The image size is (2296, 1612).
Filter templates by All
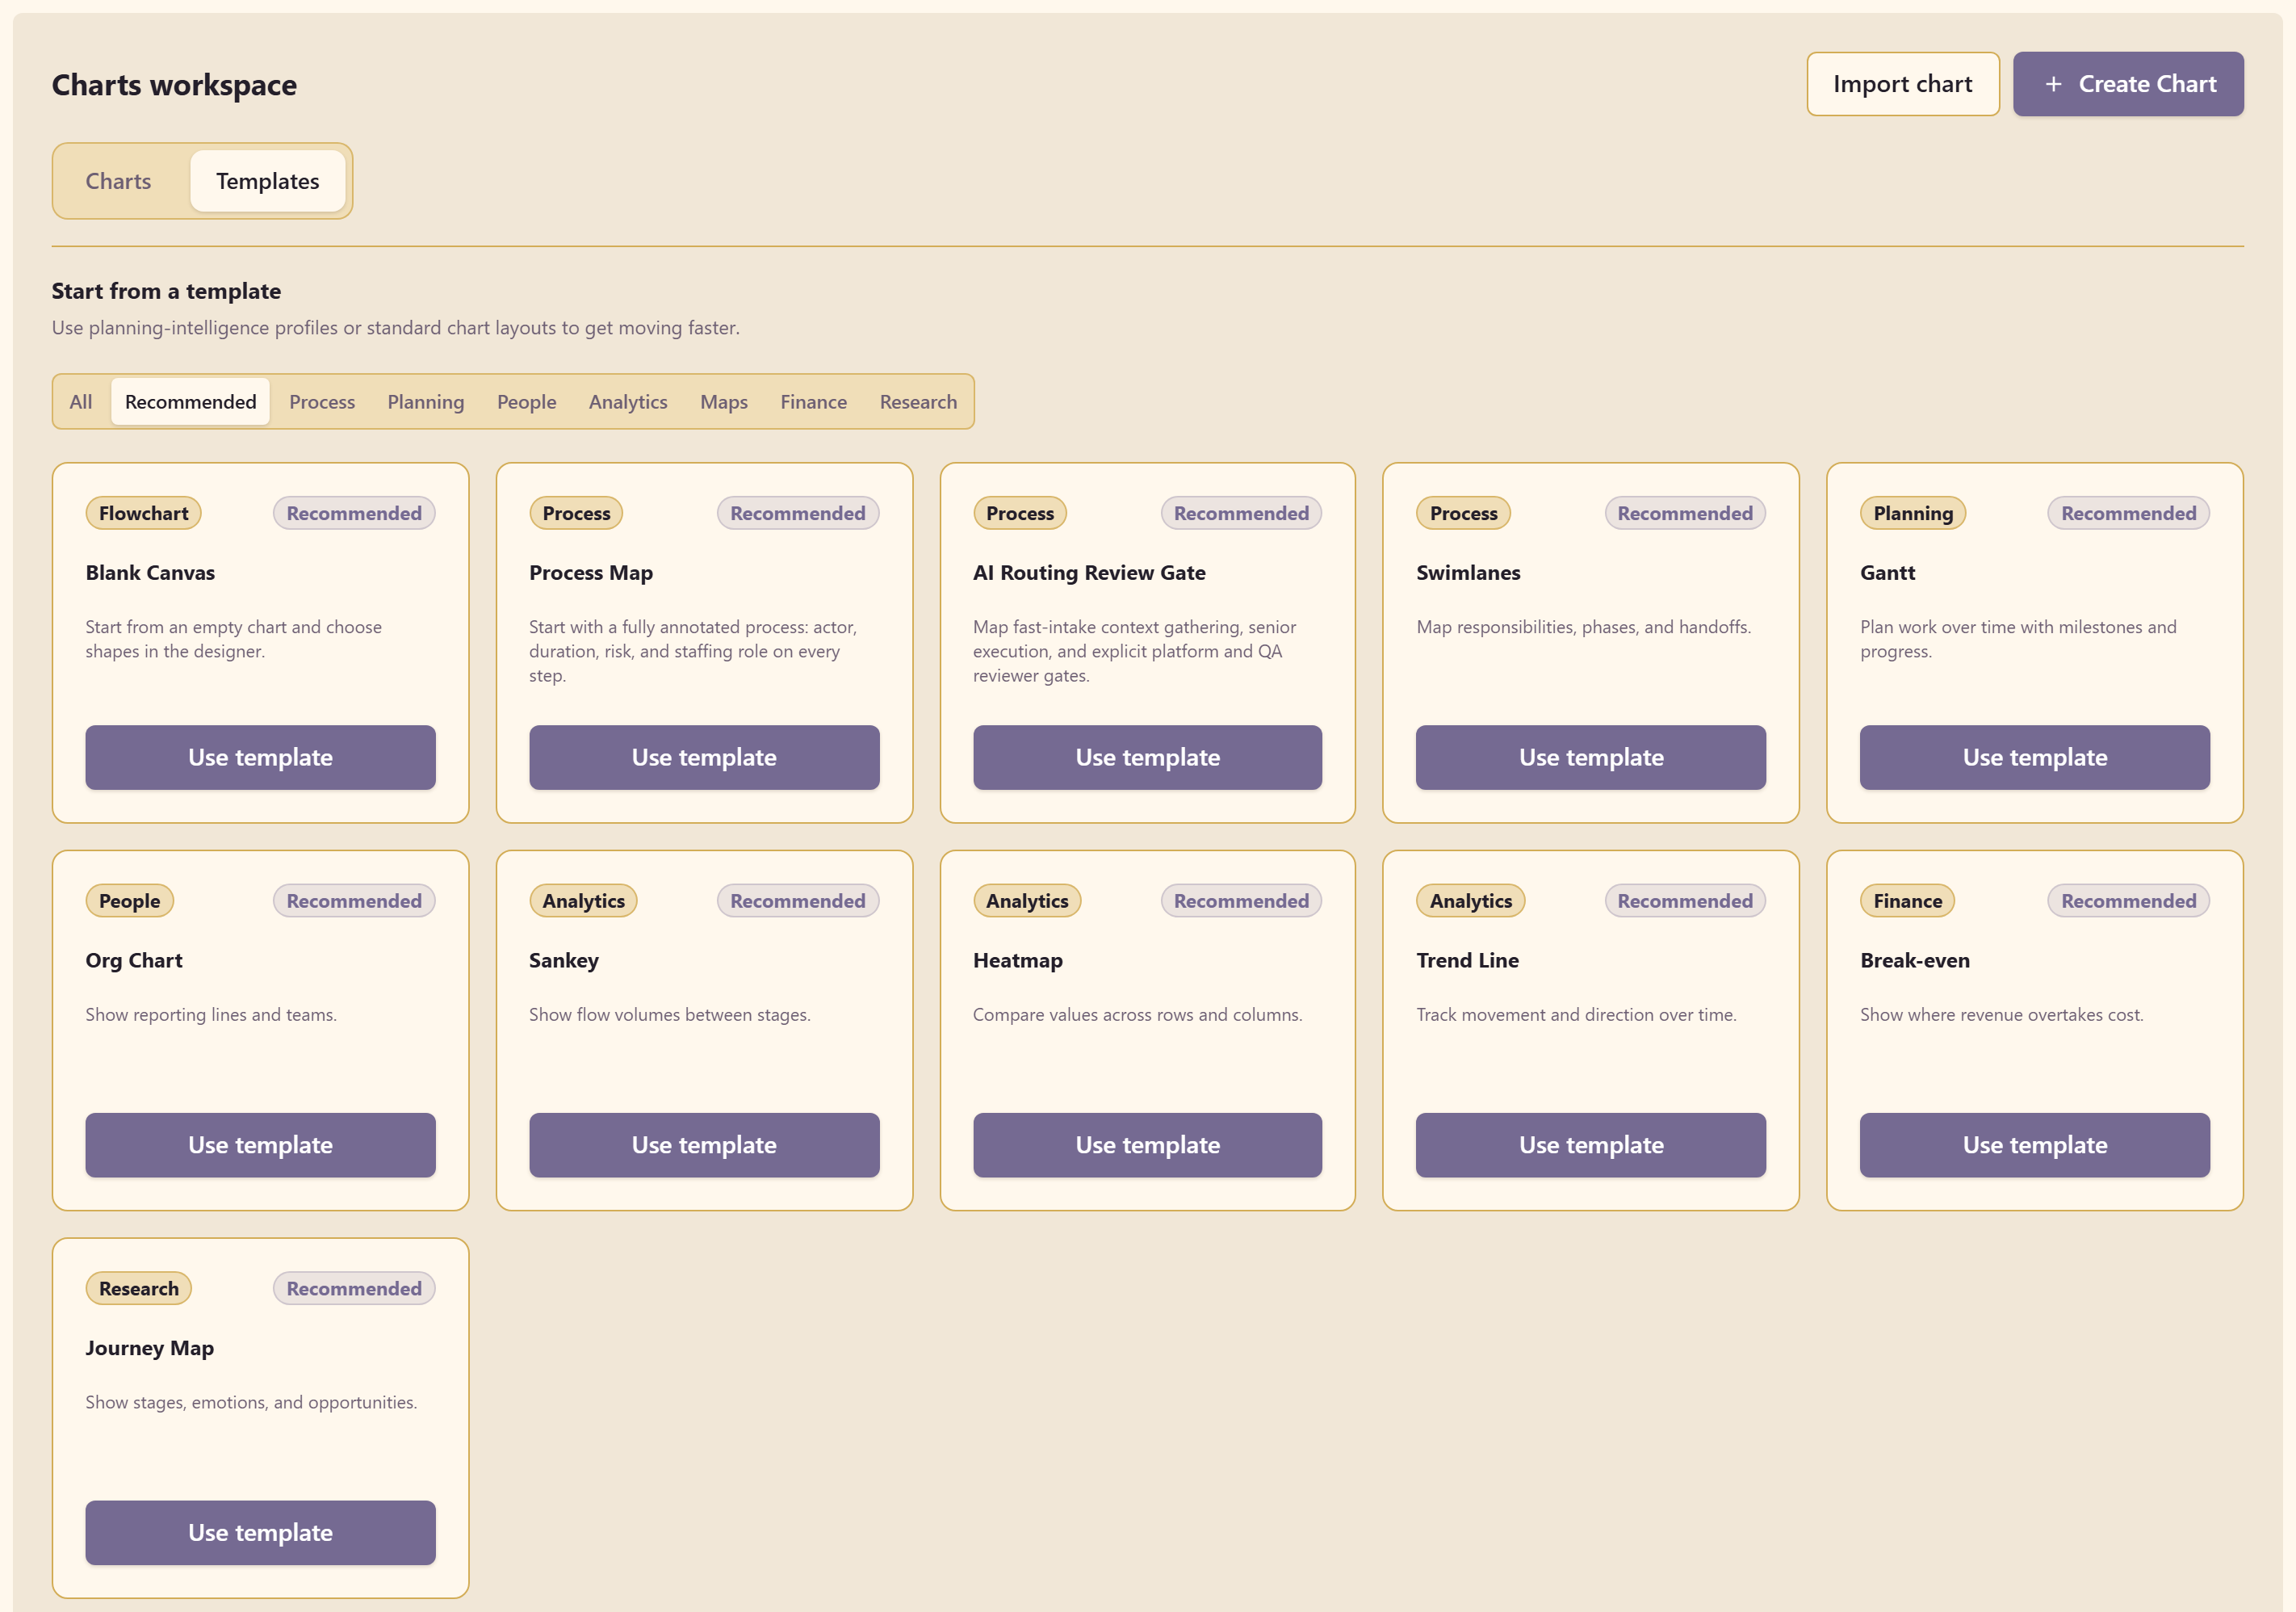pos(81,401)
